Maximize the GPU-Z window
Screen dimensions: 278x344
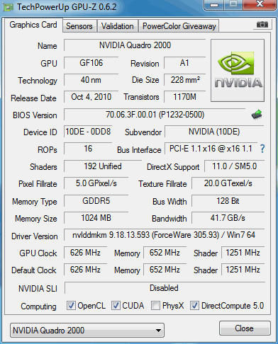233,5
